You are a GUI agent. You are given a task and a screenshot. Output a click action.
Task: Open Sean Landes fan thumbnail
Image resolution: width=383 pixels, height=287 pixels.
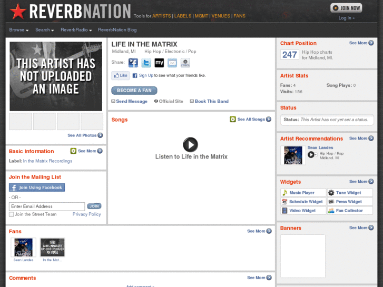pos(24,248)
